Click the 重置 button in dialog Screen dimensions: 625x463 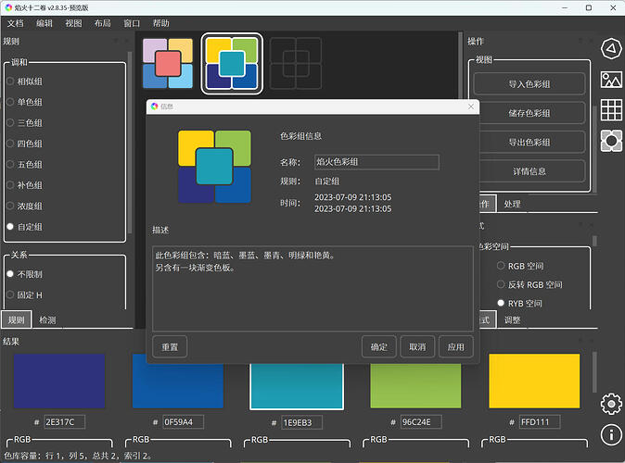[x=170, y=346]
